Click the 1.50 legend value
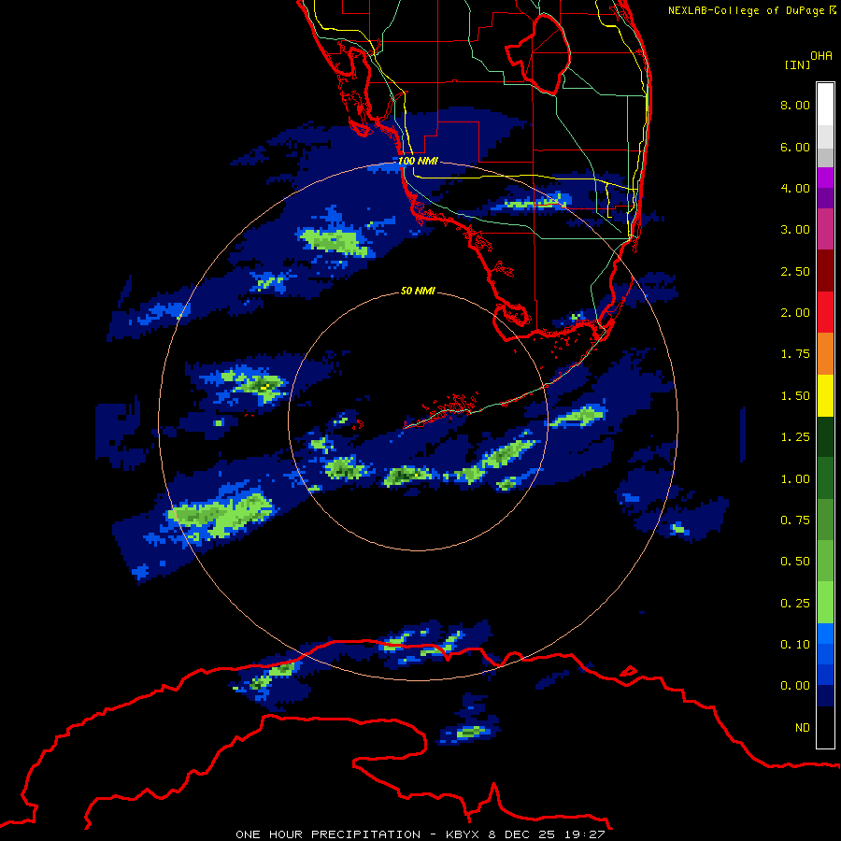Image resolution: width=841 pixels, height=841 pixels. point(795,396)
